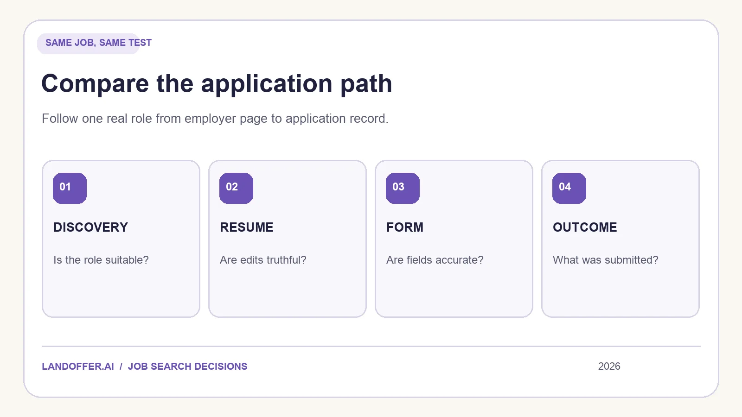
Task: Click "Are fields accurate?" text
Action: click(435, 260)
